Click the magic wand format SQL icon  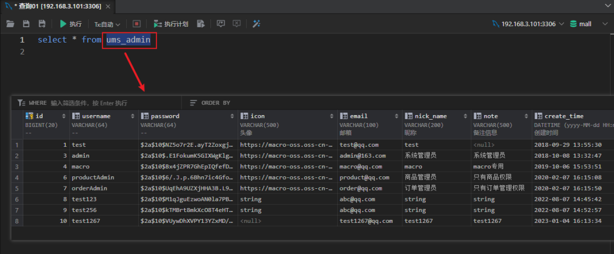256,24
